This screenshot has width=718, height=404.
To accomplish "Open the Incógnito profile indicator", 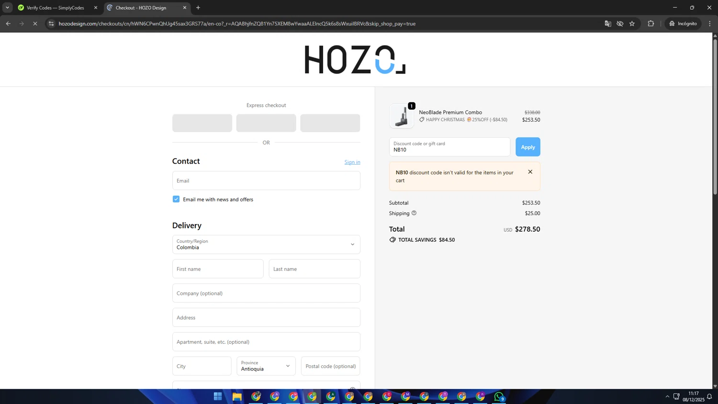I will coord(683,23).
